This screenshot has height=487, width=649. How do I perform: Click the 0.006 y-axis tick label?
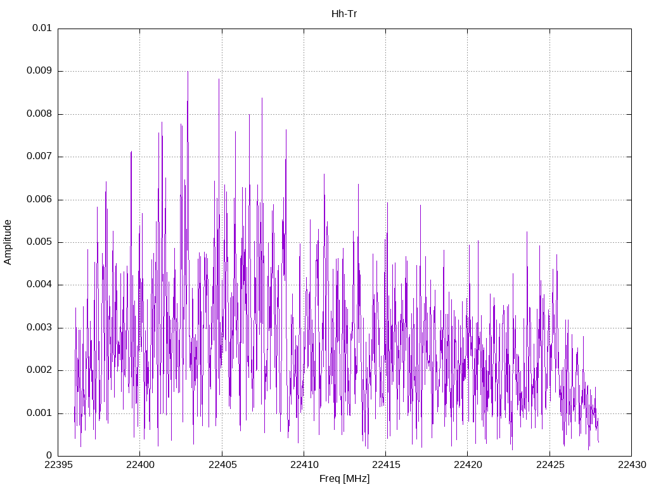[x=39, y=199]
